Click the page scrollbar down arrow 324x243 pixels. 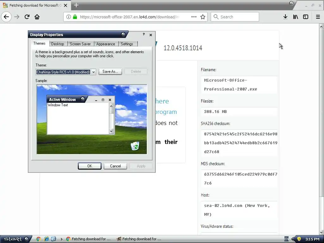point(321,232)
